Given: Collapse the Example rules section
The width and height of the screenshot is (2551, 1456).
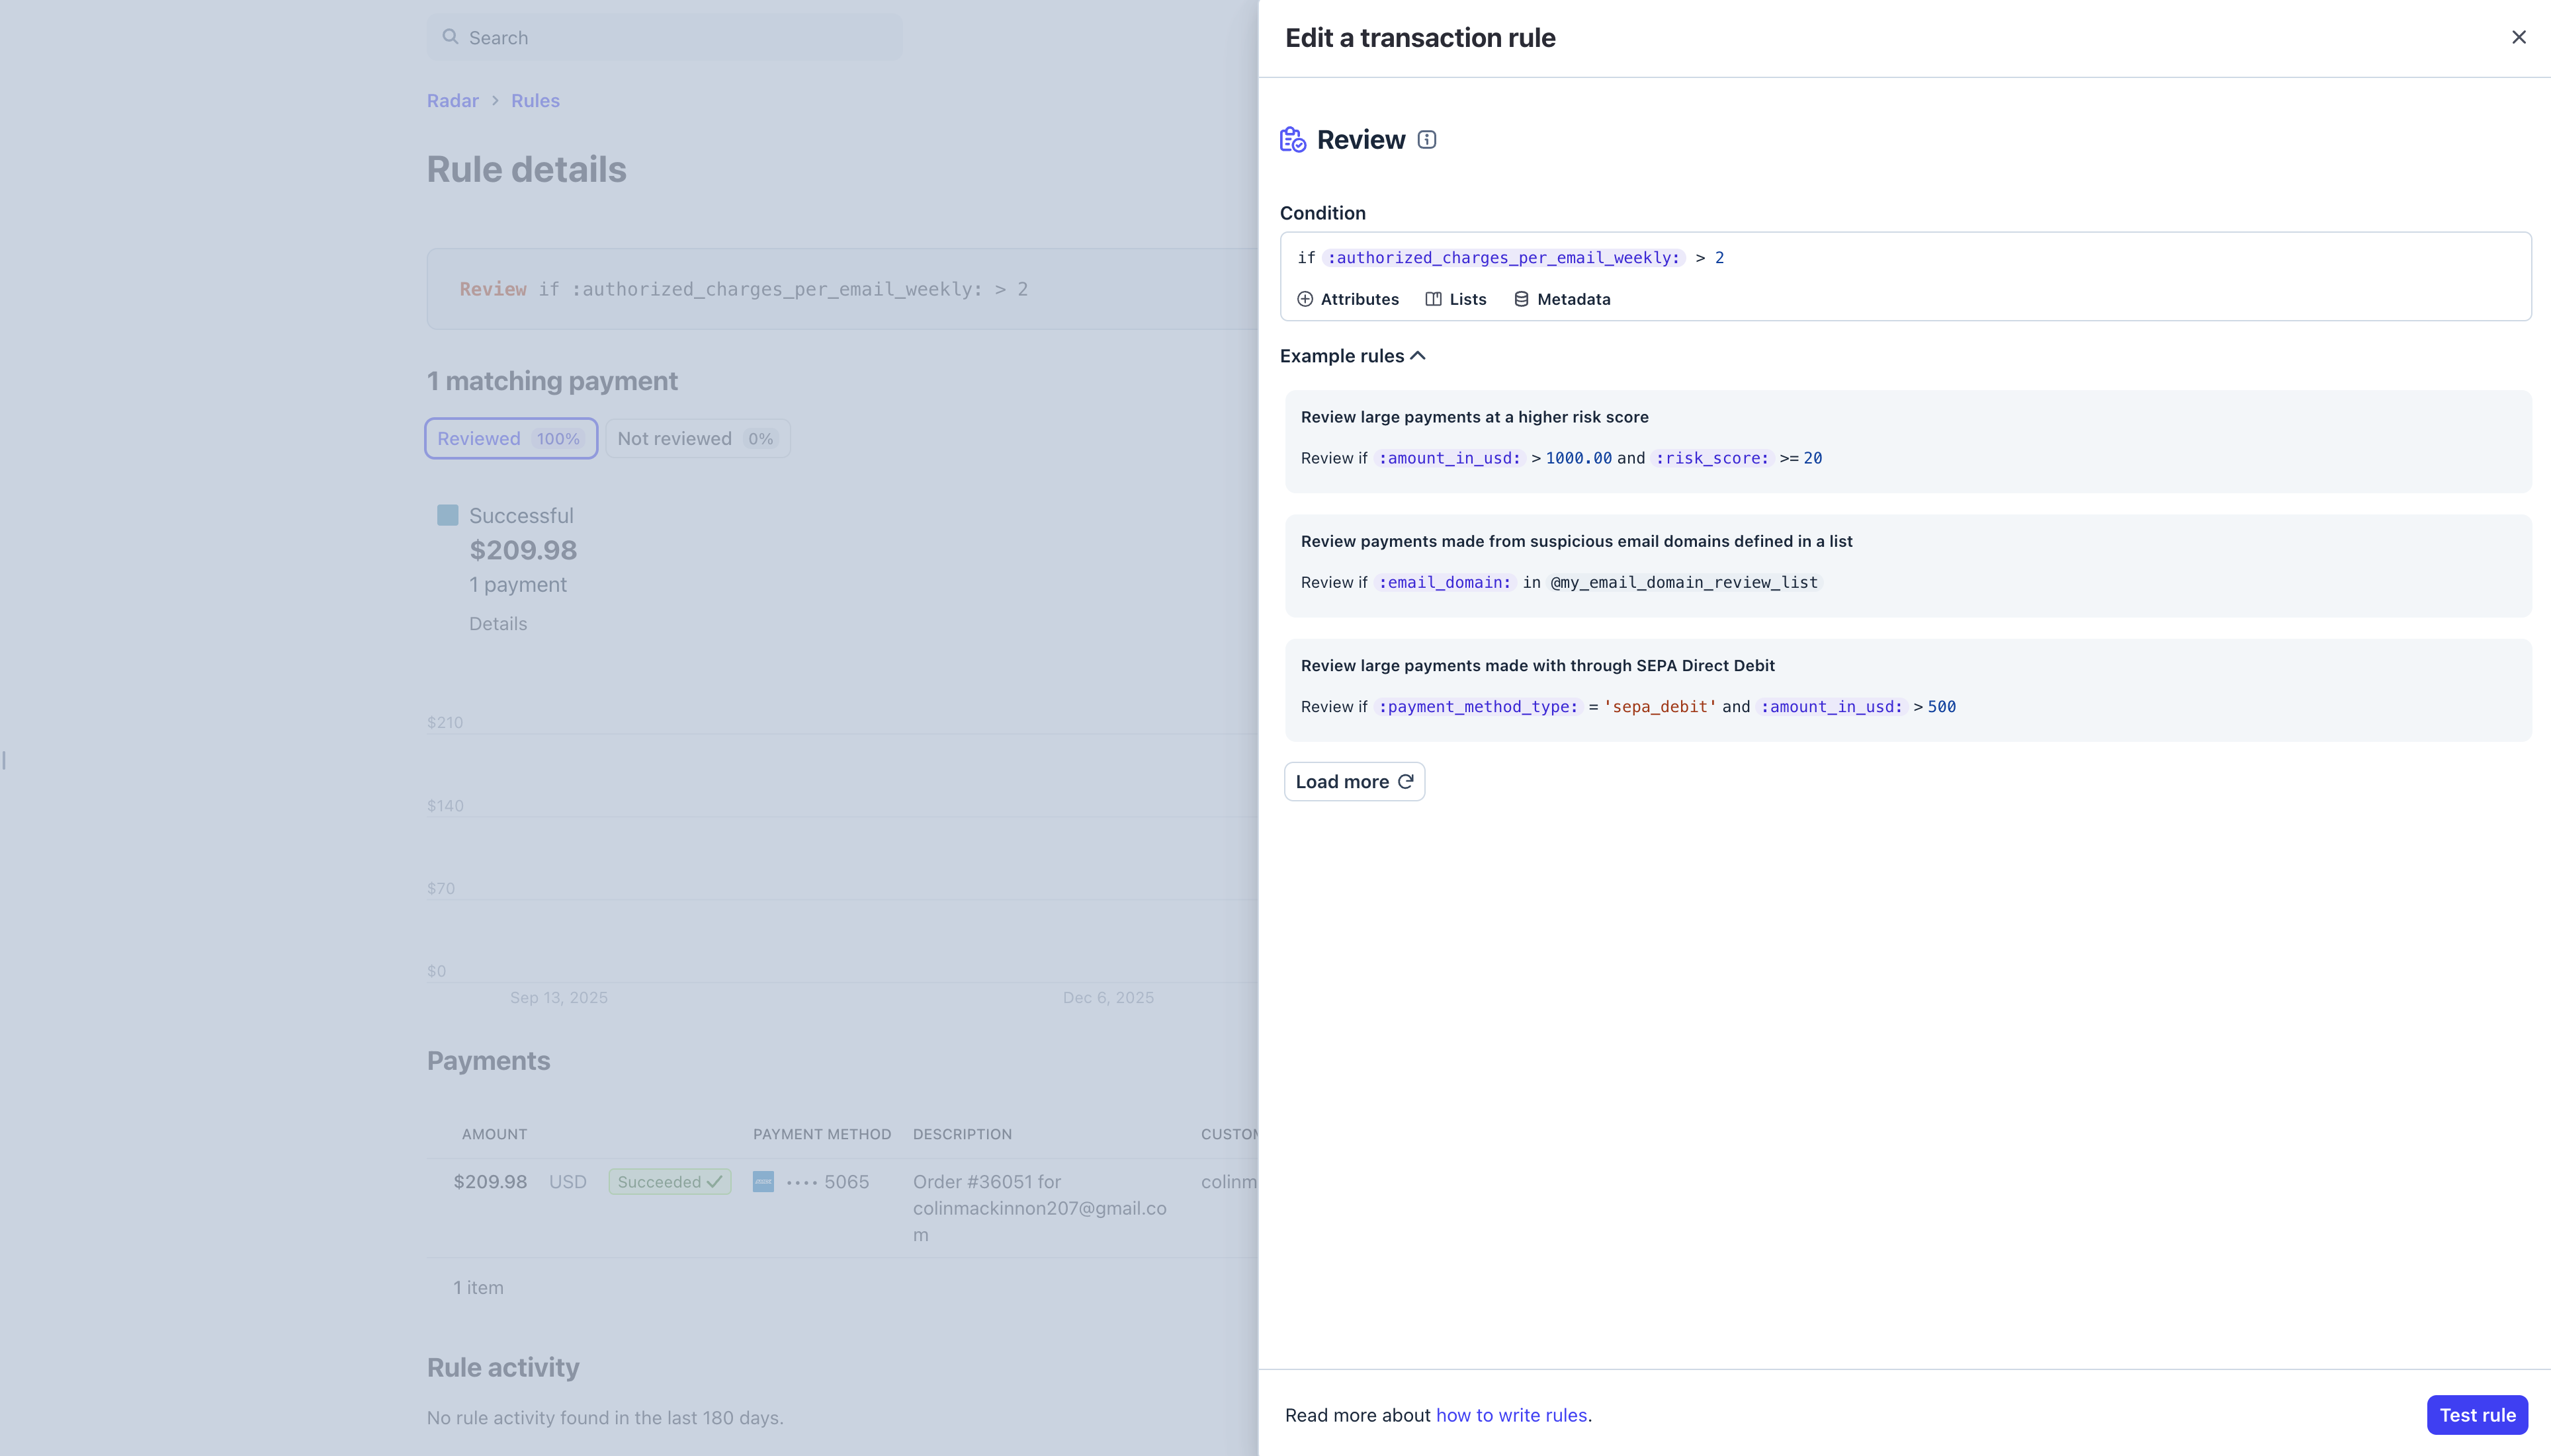Looking at the screenshot, I should (x=1418, y=356).
